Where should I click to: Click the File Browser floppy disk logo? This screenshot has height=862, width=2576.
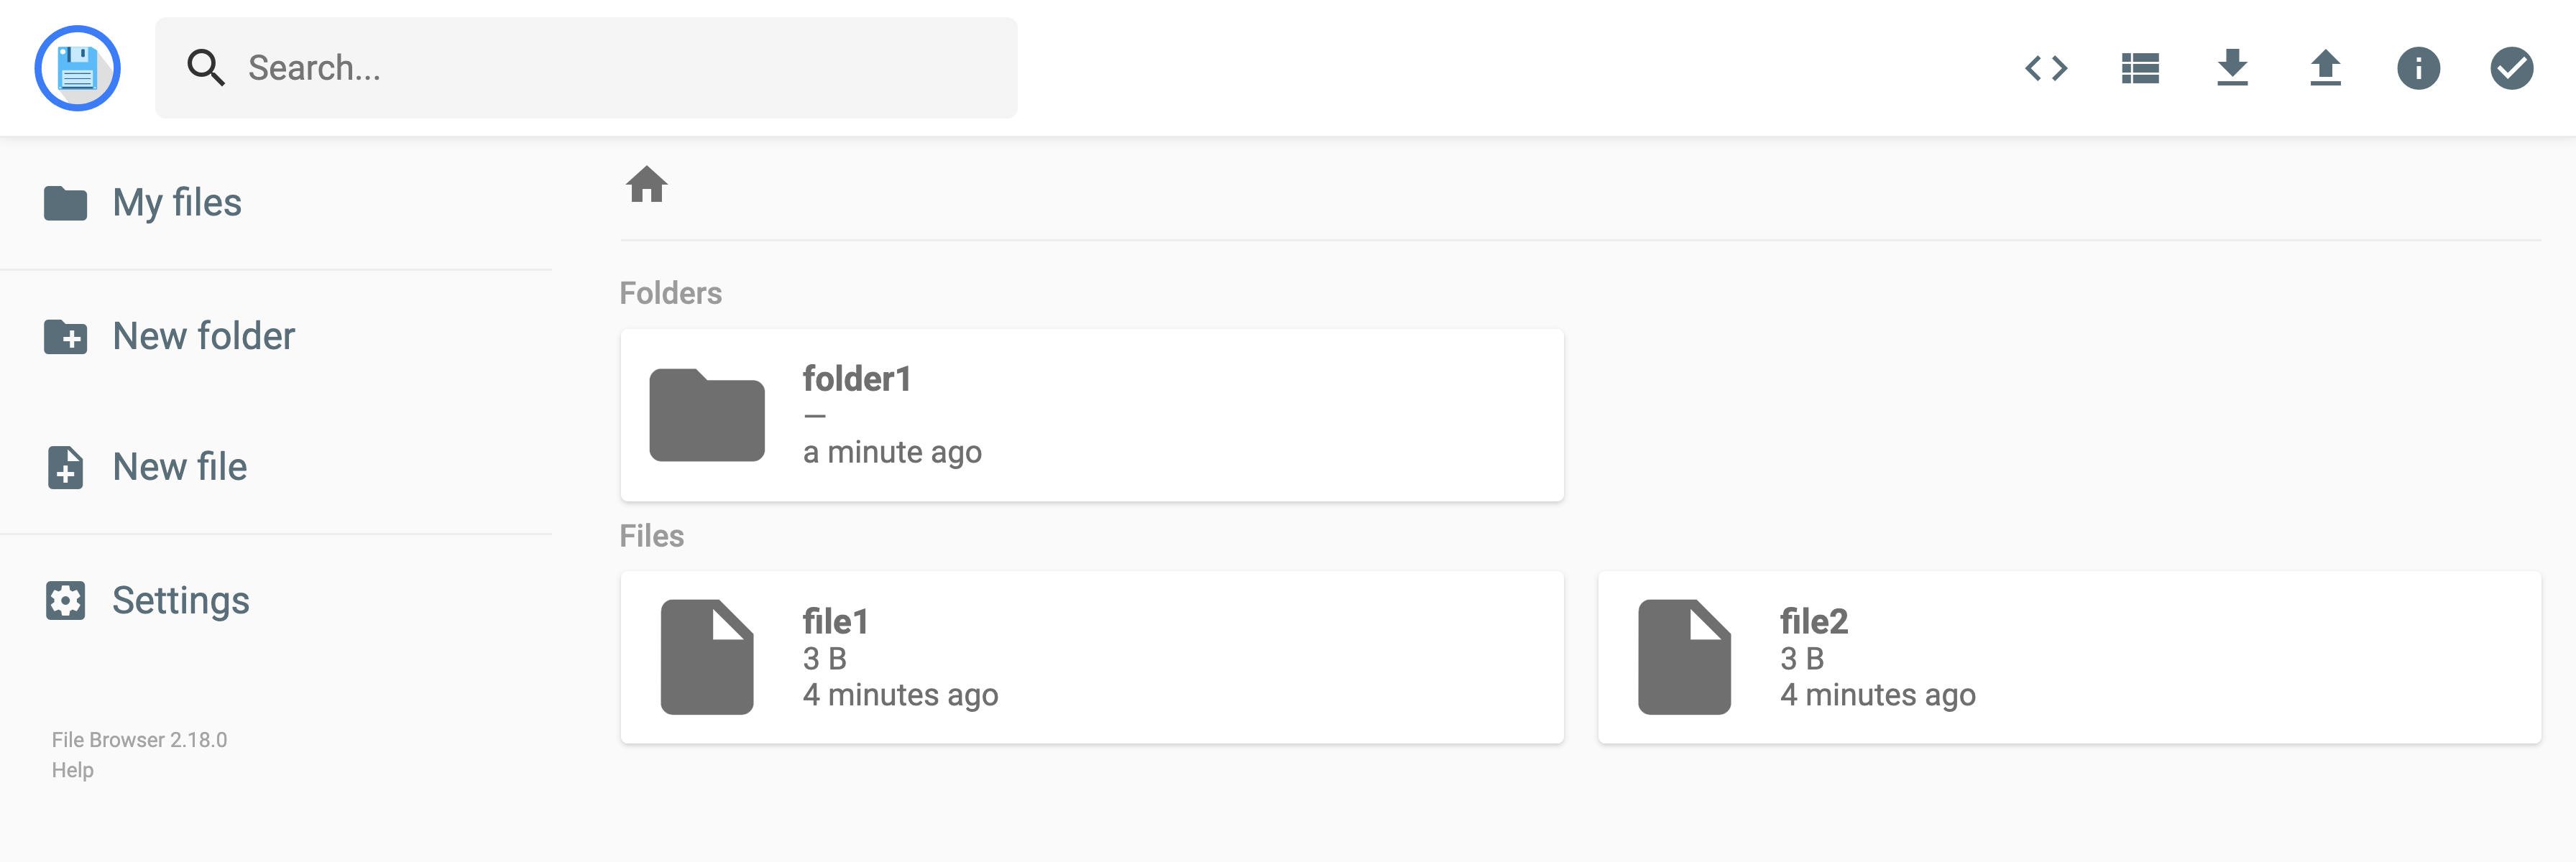[x=78, y=68]
